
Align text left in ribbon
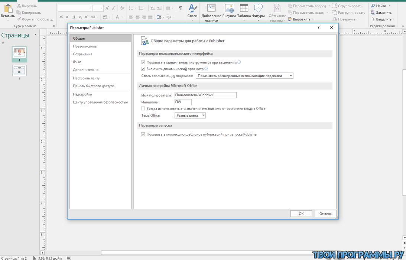pyautogui.click(x=131, y=17)
